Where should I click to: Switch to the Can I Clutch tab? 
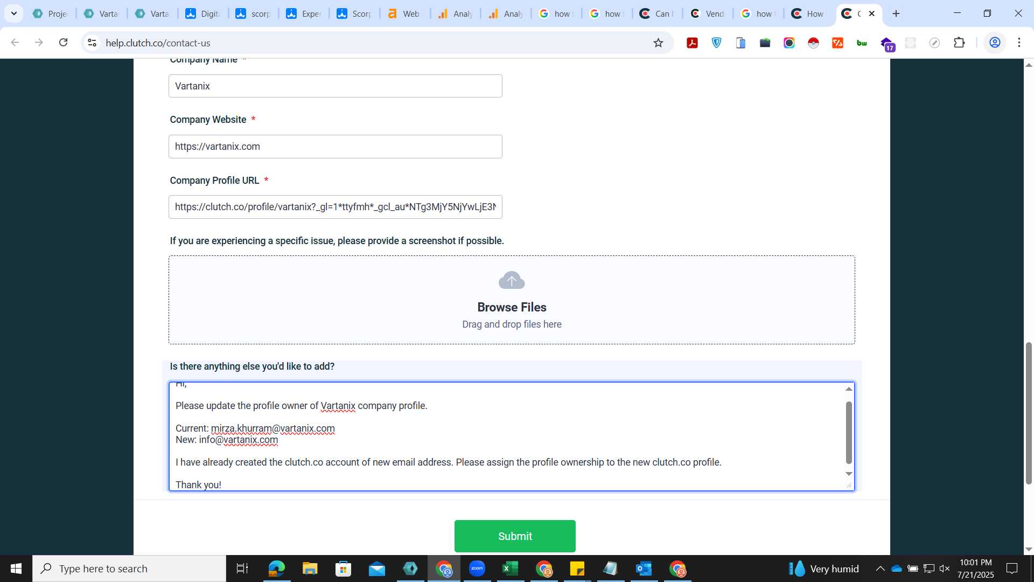[656, 13]
